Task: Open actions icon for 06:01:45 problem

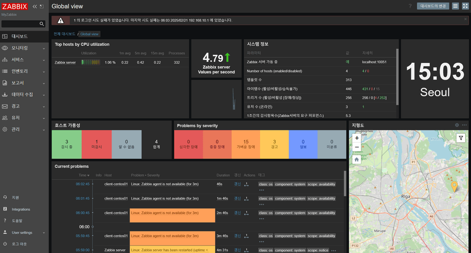Action: point(246,199)
